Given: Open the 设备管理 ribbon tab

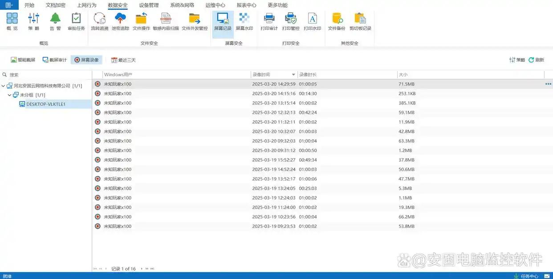Looking at the screenshot, I should pos(148,5).
